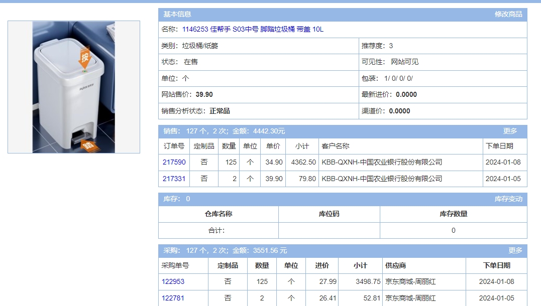
Task: Click 更多 in the 销售 section header
Action: coord(510,131)
